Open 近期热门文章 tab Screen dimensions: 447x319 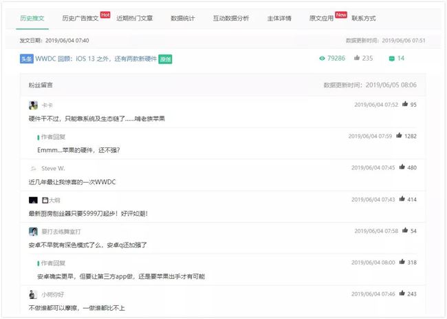pos(134,18)
